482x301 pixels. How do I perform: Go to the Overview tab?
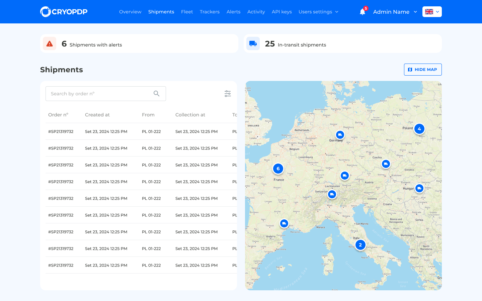pos(130,12)
